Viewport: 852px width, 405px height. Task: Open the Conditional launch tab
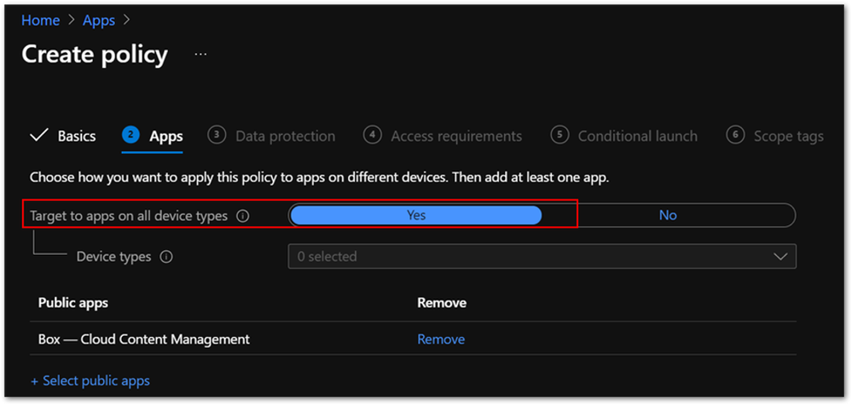[637, 136]
